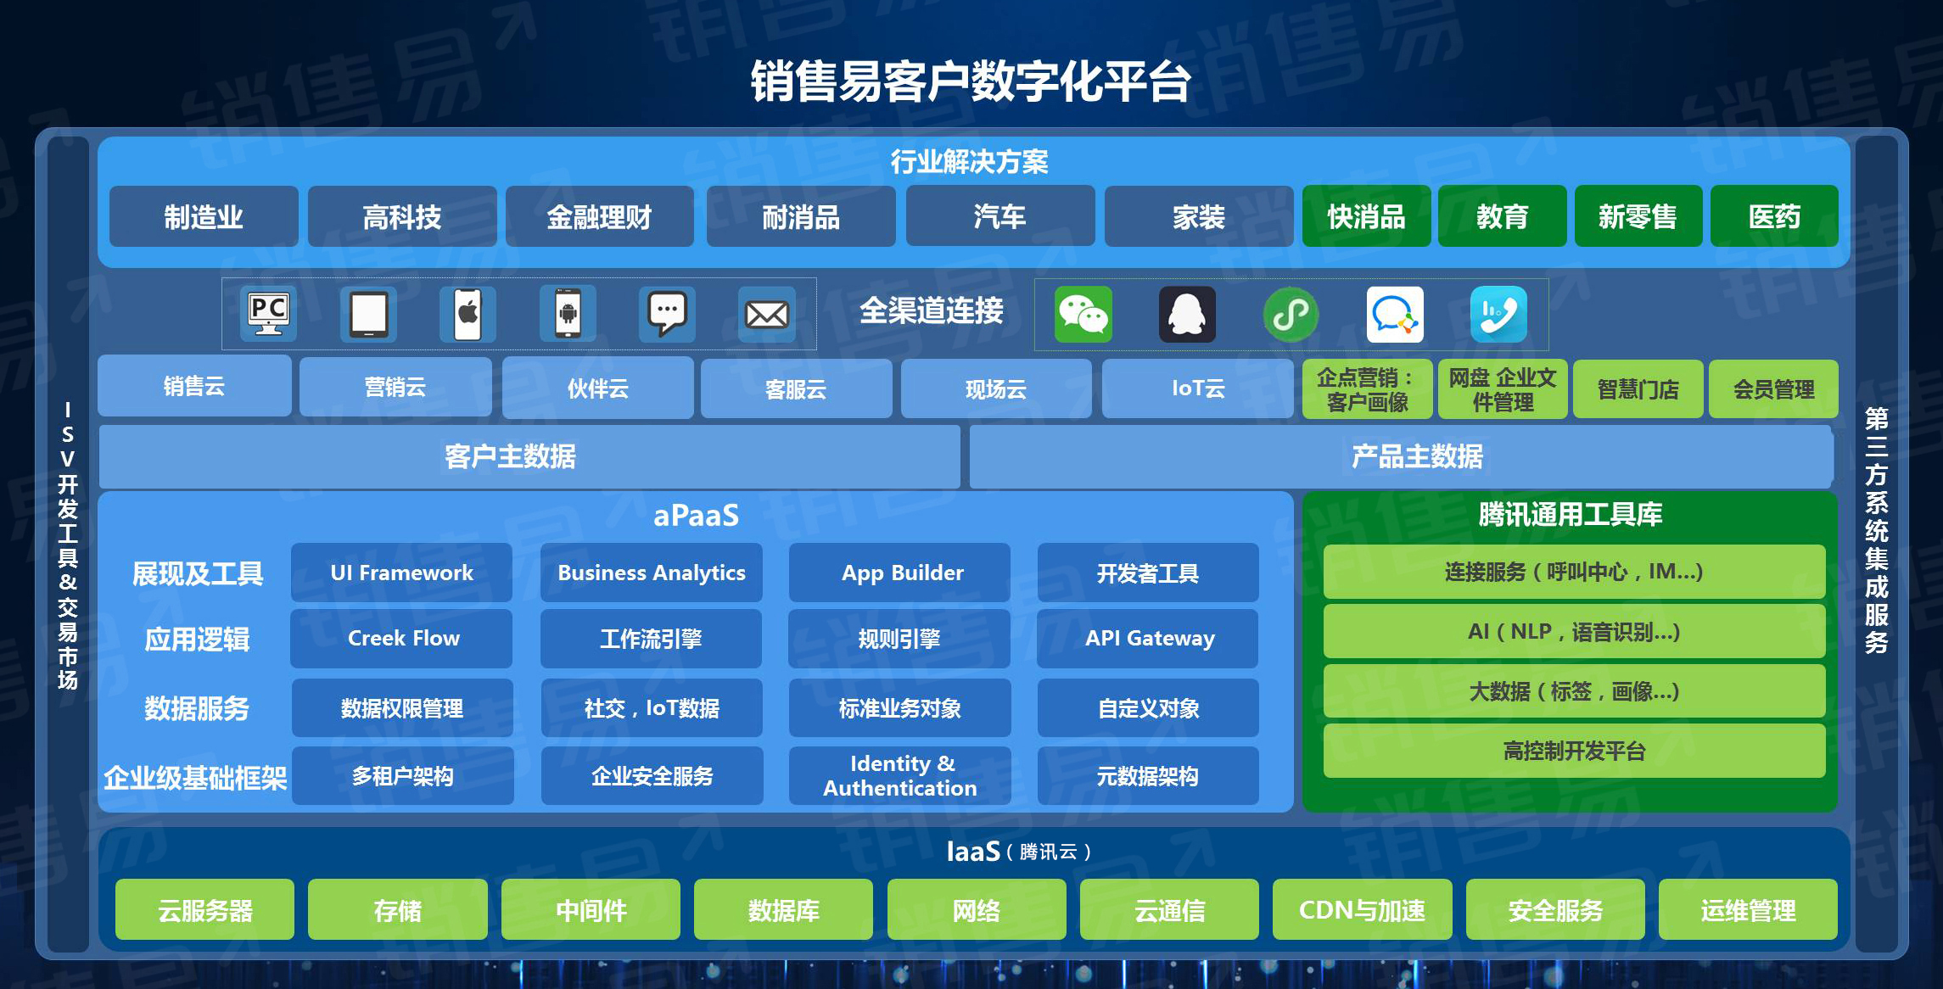Click the Android phone icon

568,315
